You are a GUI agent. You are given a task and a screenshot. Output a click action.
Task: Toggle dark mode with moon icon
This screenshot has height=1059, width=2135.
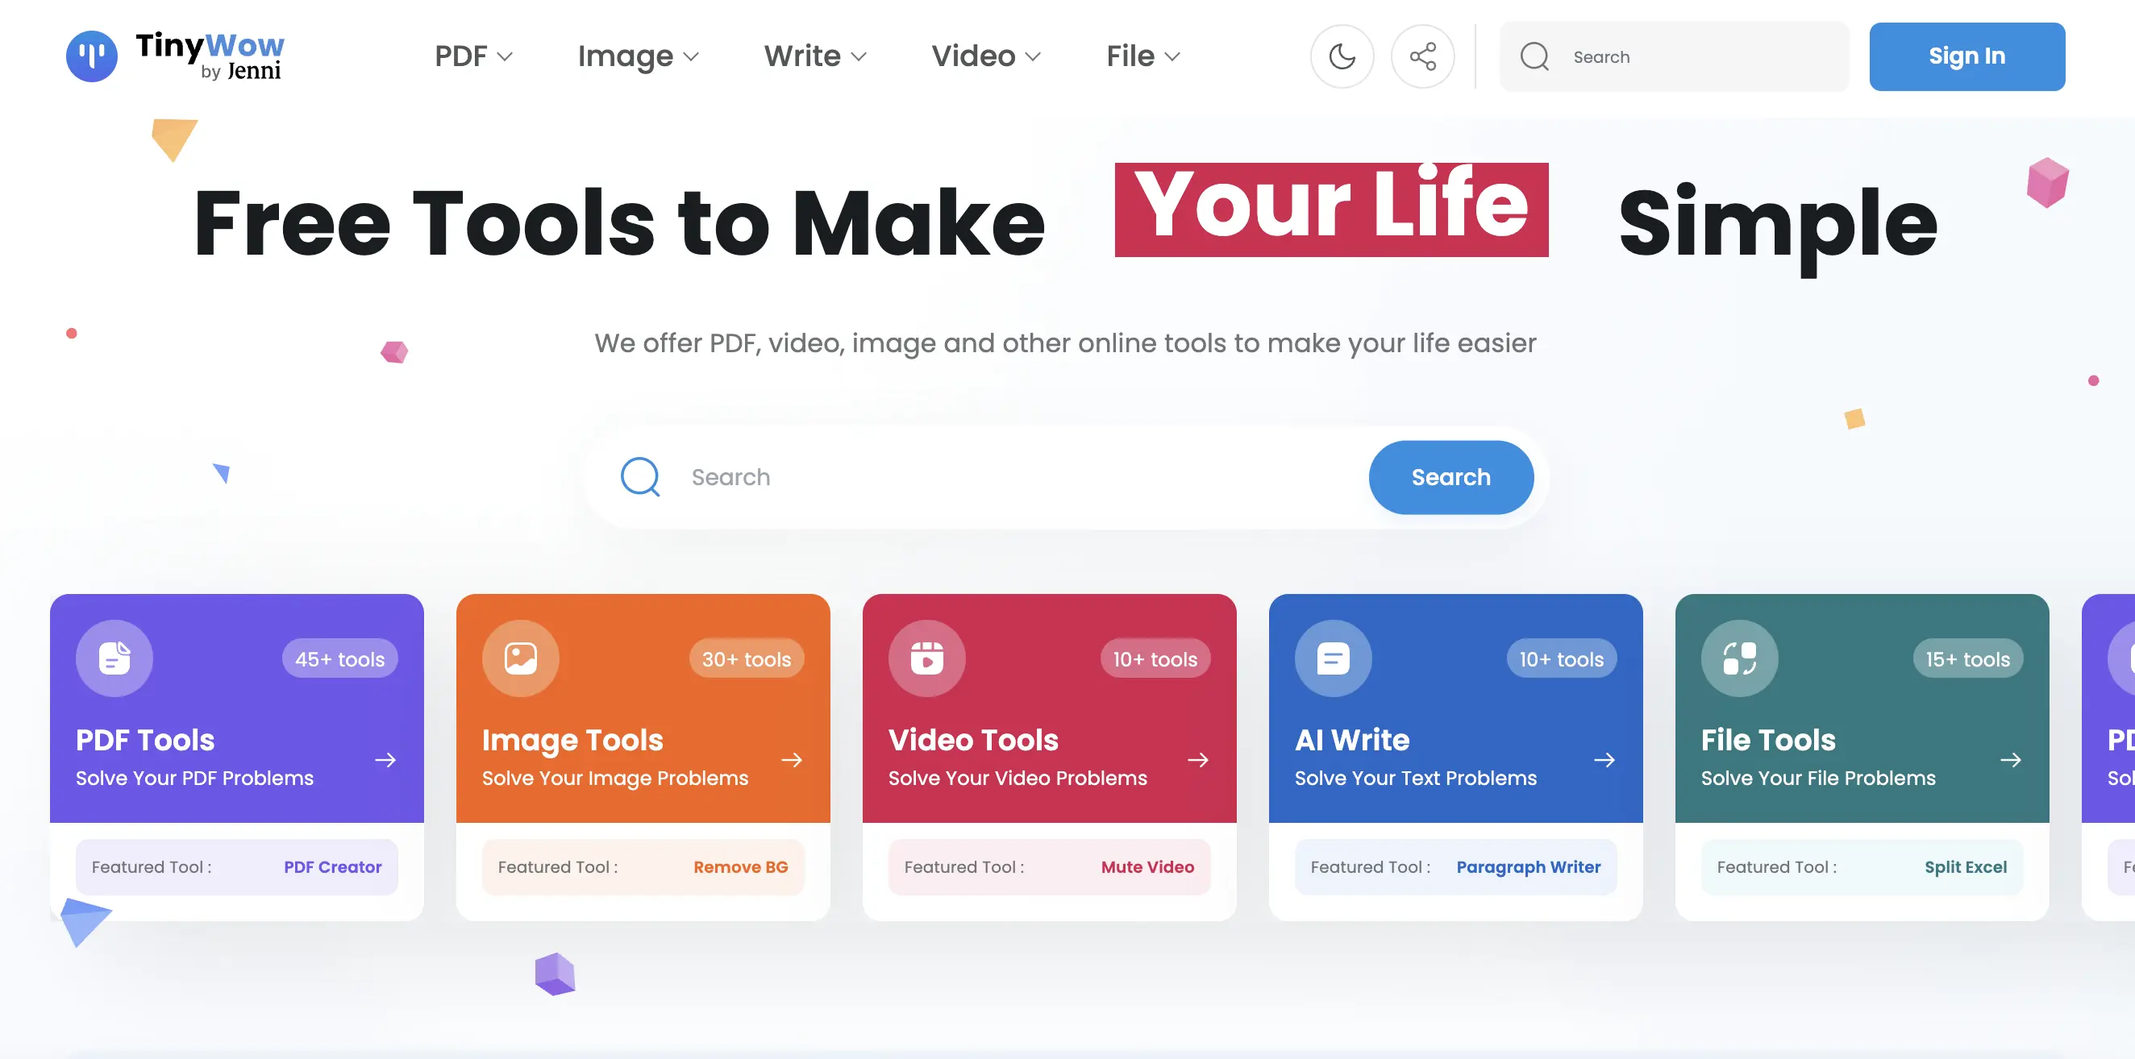(1341, 56)
